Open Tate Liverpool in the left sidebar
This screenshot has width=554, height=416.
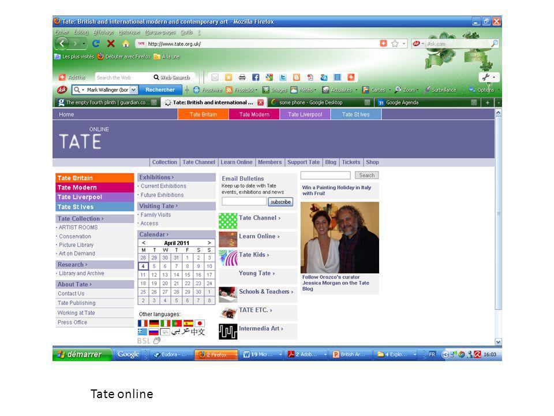(x=95, y=197)
